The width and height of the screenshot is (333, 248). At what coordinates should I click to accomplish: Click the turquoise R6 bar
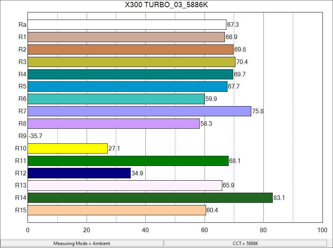tap(116, 99)
